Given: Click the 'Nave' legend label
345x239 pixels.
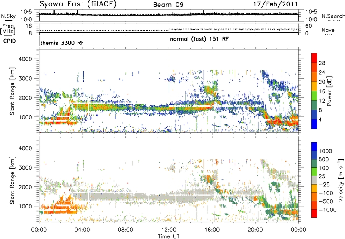Looking at the screenshot, I should tap(328, 30).
